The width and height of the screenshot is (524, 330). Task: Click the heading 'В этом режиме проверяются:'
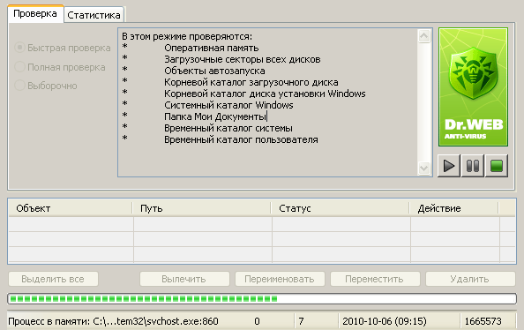click(187, 36)
